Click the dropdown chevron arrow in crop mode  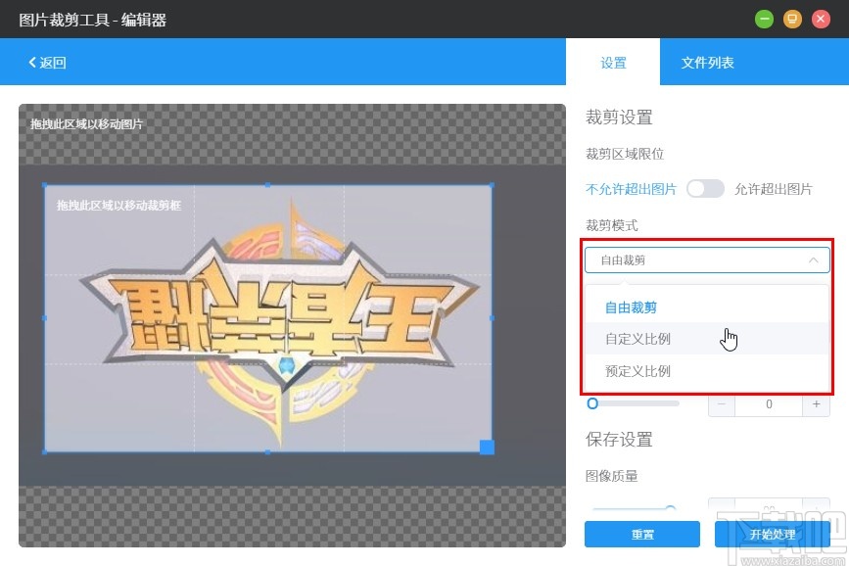tap(814, 259)
